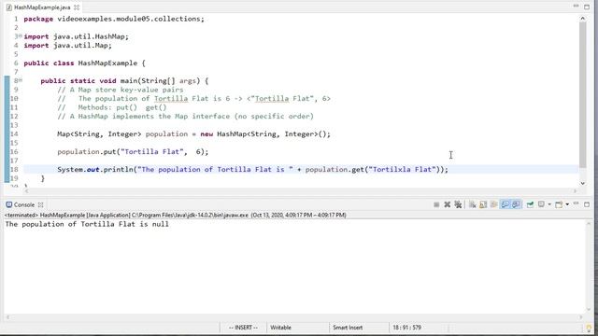Click the Terminate square icon in Console toolbar
This screenshot has width=598, height=336.
(x=436, y=205)
